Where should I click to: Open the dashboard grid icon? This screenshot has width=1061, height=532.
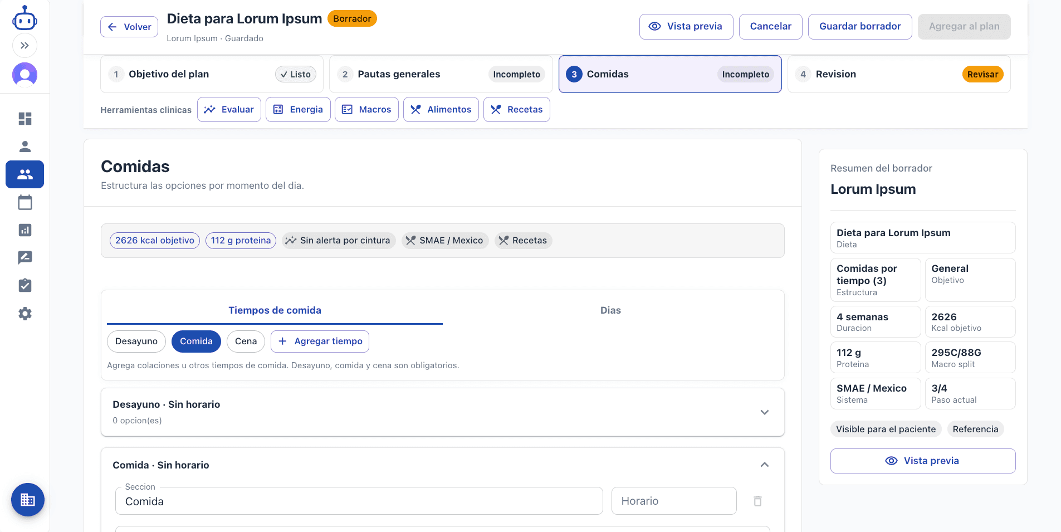click(x=25, y=119)
